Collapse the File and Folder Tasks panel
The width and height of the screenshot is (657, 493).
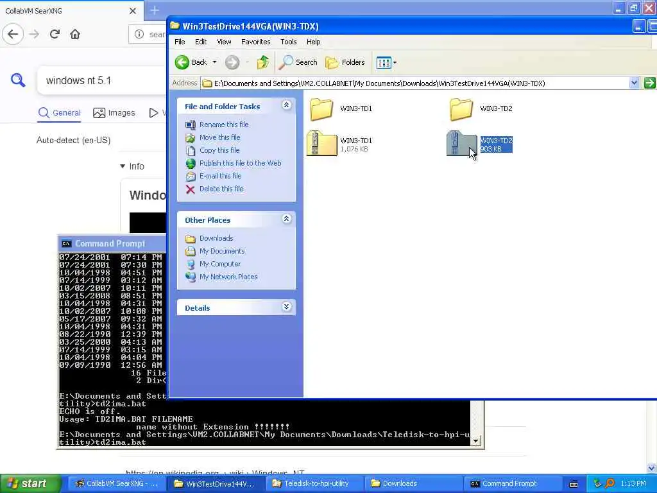[x=287, y=105]
